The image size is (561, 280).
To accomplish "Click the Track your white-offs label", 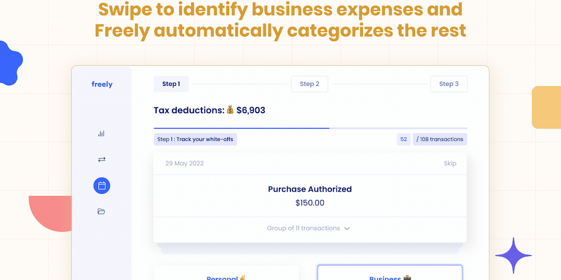I will pyautogui.click(x=195, y=139).
